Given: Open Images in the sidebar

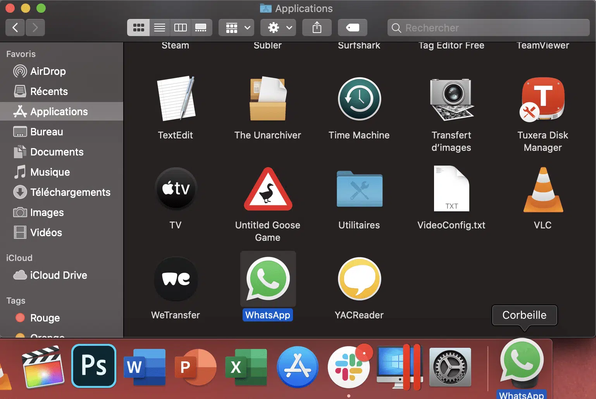Looking at the screenshot, I should coord(62,212).
